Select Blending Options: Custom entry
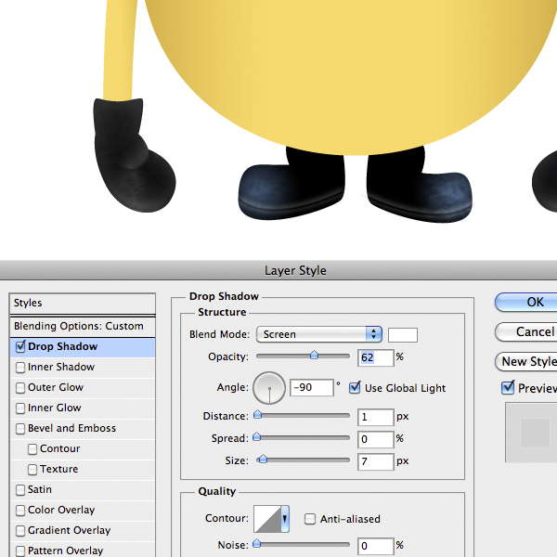This screenshot has width=557, height=557. 79,326
